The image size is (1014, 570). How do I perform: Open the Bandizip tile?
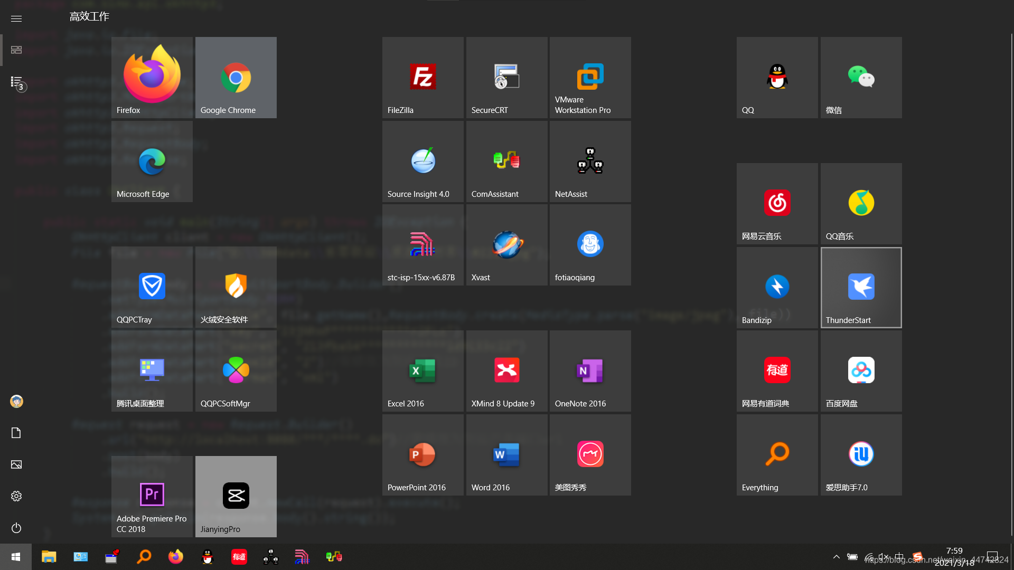(x=777, y=288)
